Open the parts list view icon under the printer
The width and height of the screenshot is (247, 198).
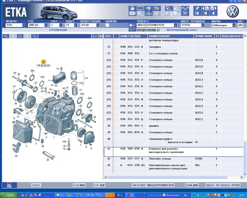[x=132, y=13]
